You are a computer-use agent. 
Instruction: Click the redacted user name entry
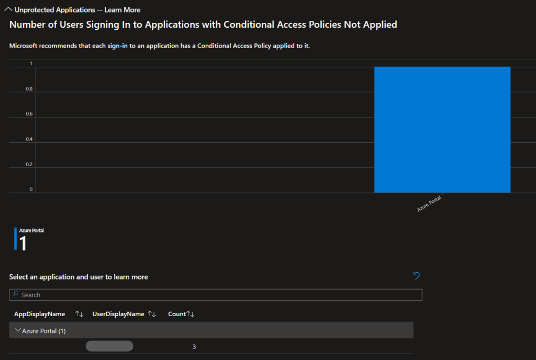109,346
